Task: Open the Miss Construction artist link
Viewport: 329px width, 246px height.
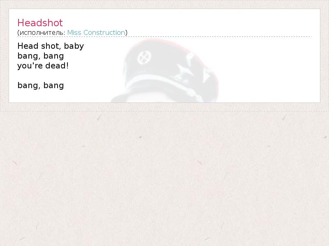Action: pos(96,32)
